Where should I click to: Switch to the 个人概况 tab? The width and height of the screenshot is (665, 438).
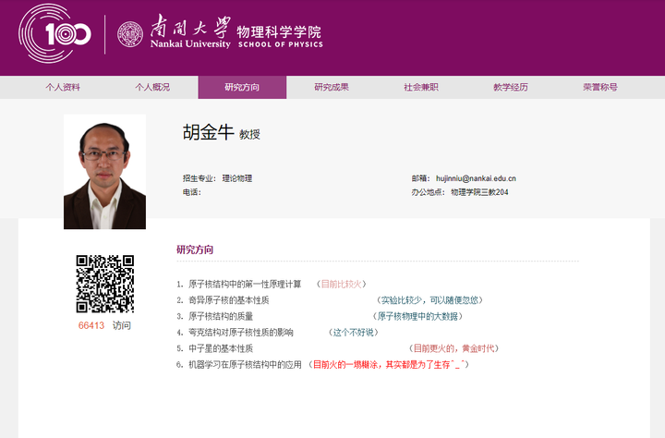[152, 88]
